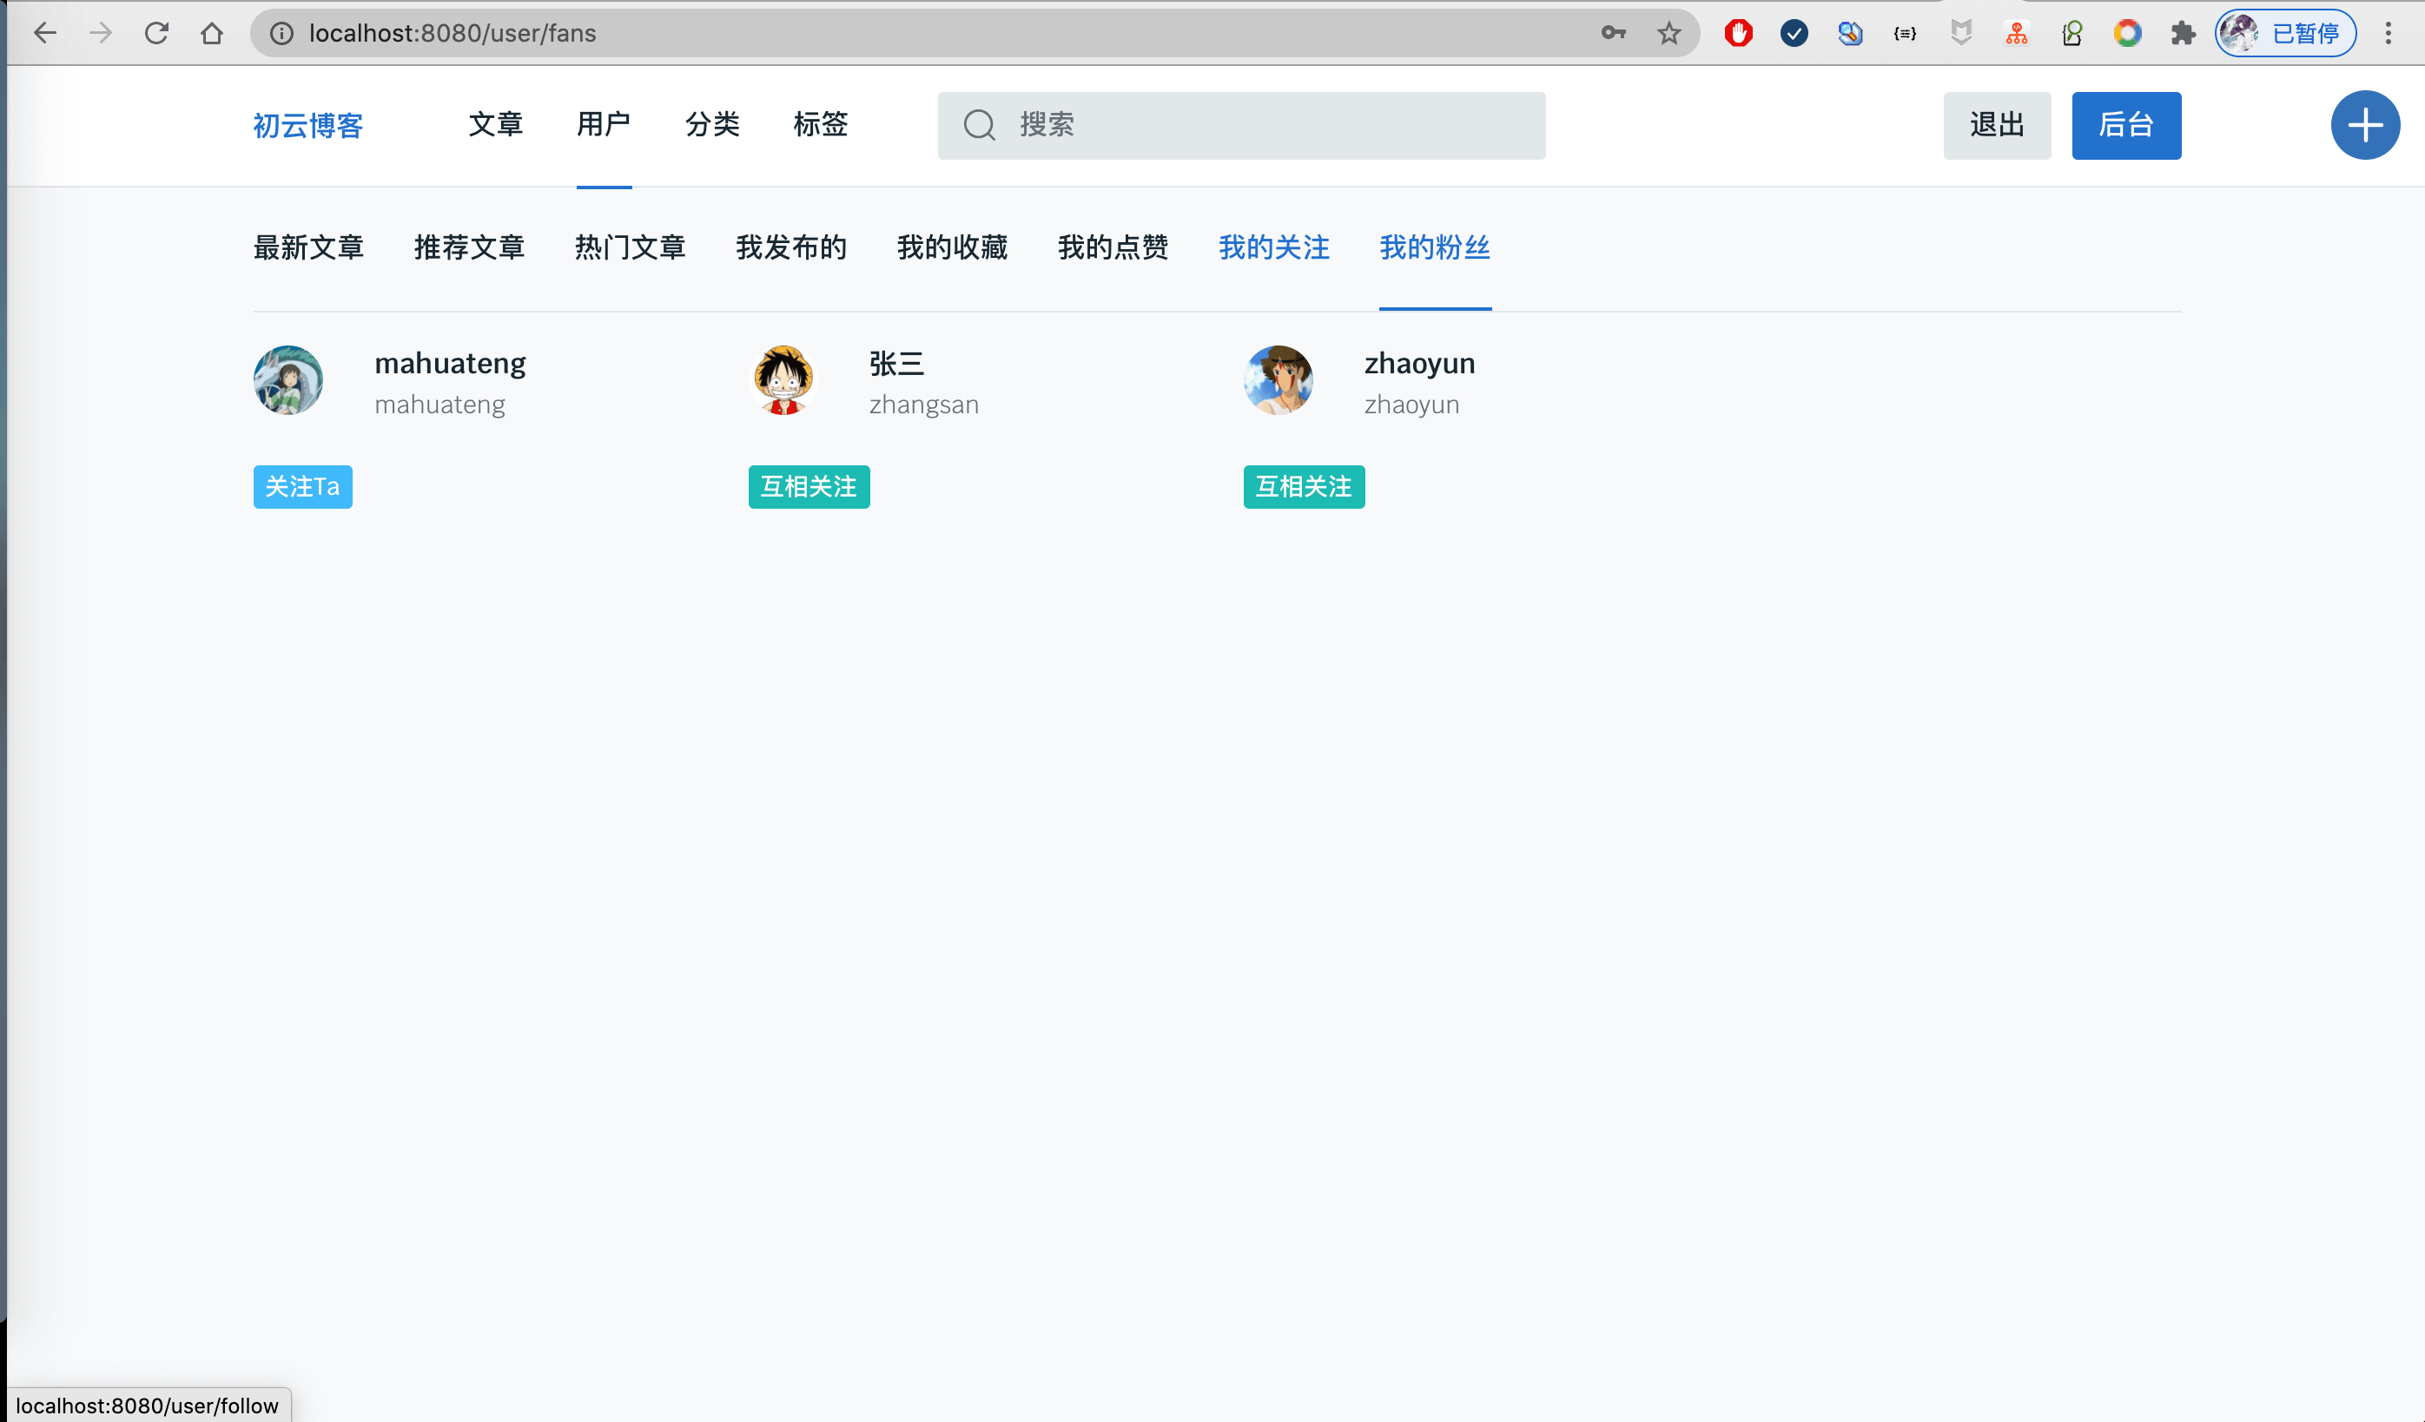Screen dimensions: 2425x1422
Task: Toggle 互相关注 for 张三
Action: pos(809,487)
